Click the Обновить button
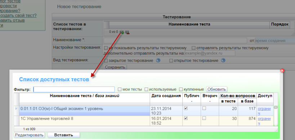The height and width of the screenshot is (140, 295). tap(216, 89)
